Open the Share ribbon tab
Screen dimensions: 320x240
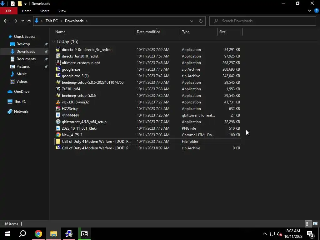pyautogui.click(x=45, y=11)
